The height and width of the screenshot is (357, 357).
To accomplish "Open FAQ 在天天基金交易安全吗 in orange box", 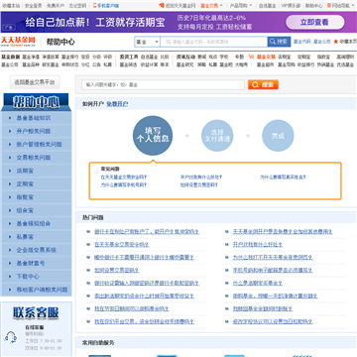I will (x=124, y=177).
